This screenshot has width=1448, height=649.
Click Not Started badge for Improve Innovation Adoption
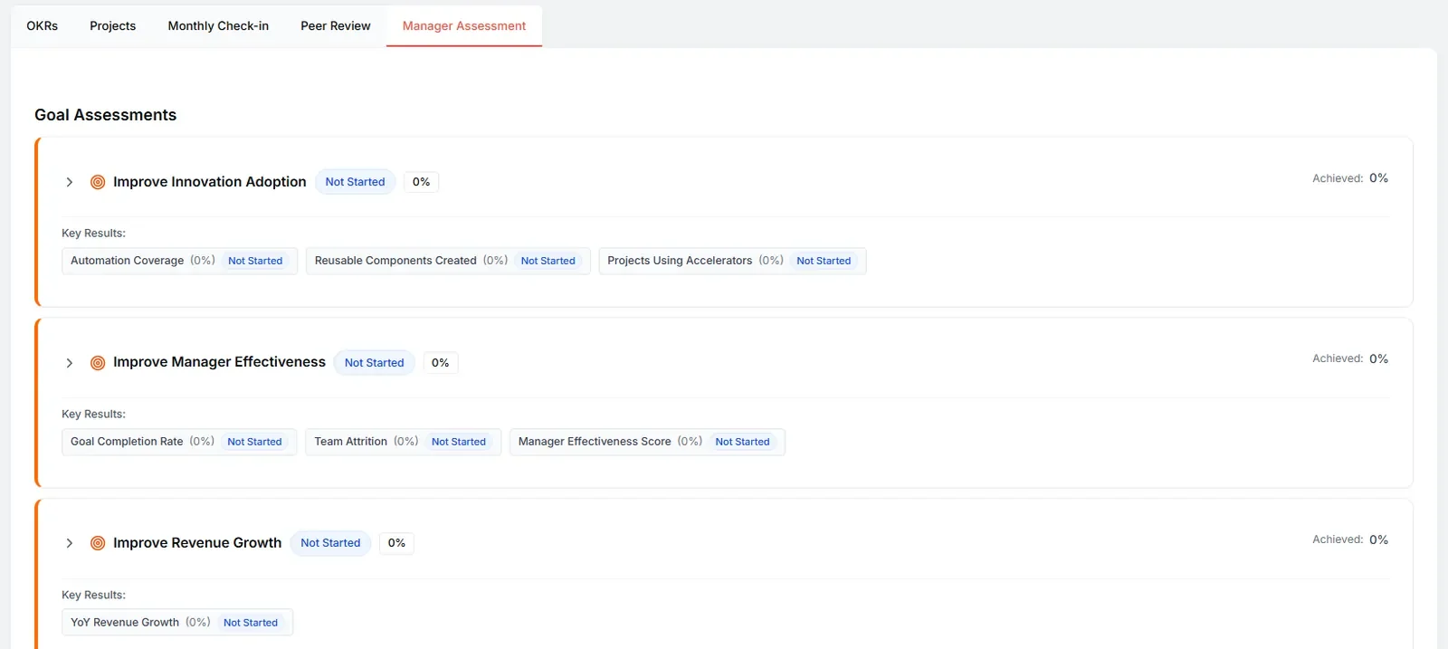pos(355,182)
